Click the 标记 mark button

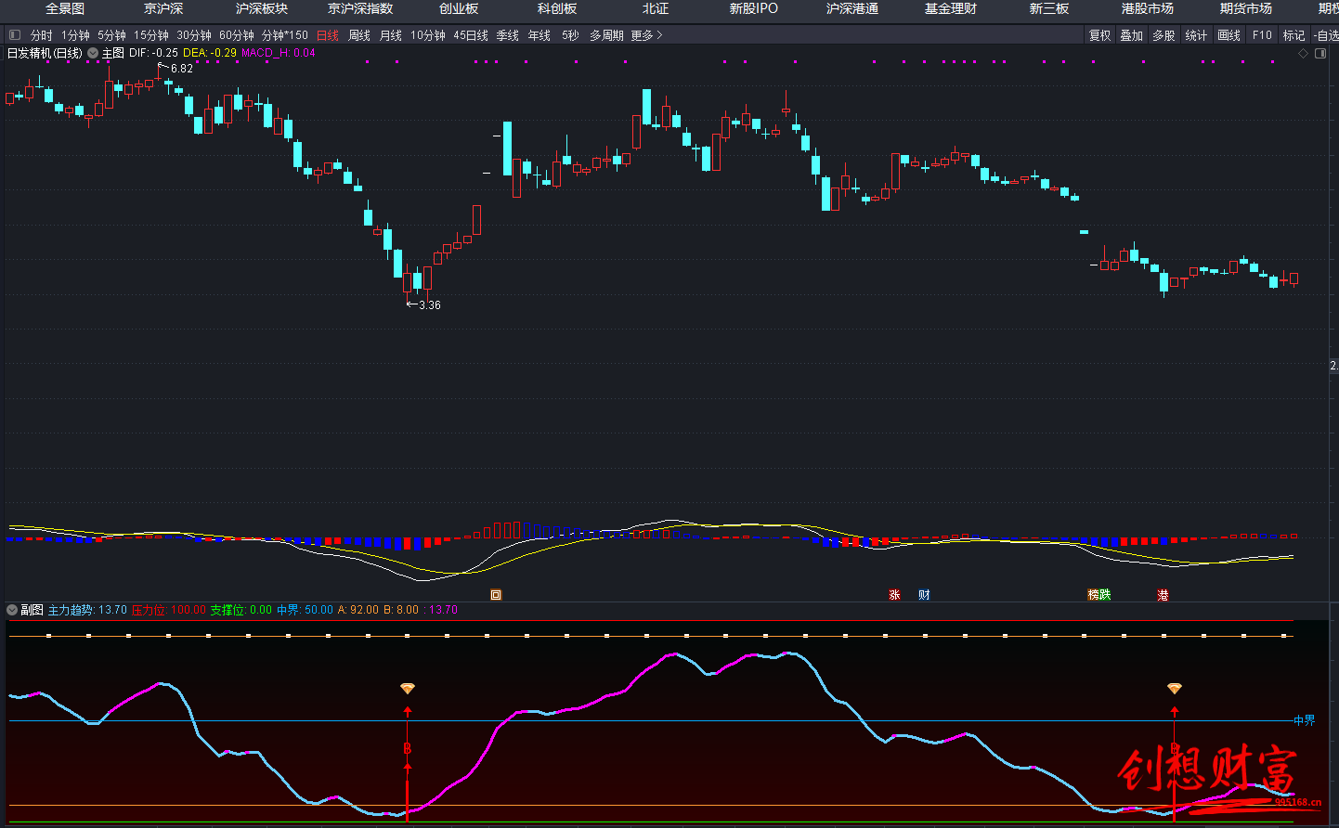click(x=1294, y=35)
